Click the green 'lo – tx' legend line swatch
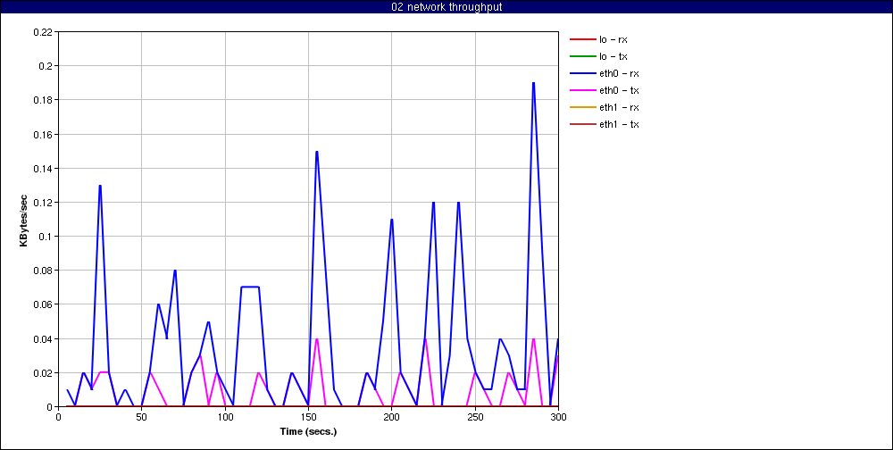893x450 pixels. coord(581,56)
